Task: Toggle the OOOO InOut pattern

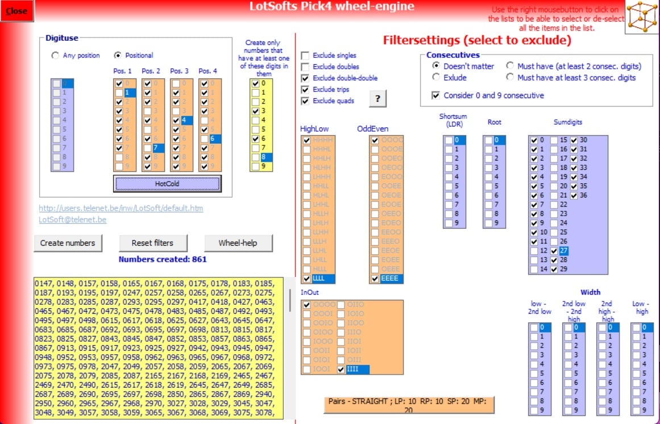Action: [x=306, y=305]
